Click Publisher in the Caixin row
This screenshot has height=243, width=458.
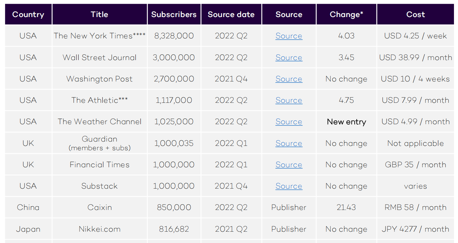(289, 207)
